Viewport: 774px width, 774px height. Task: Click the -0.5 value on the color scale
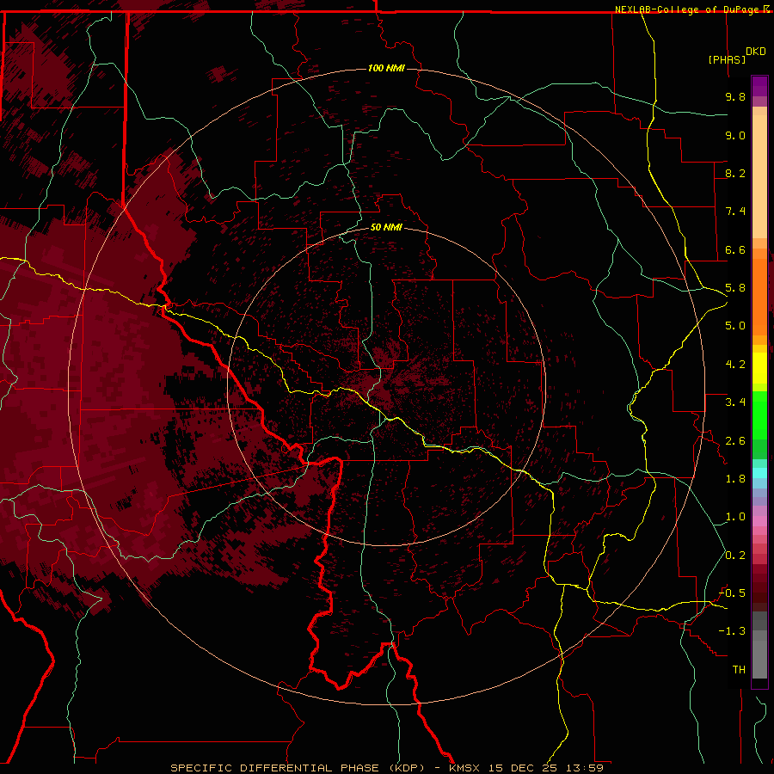pyautogui.click(x=732, y=593)
